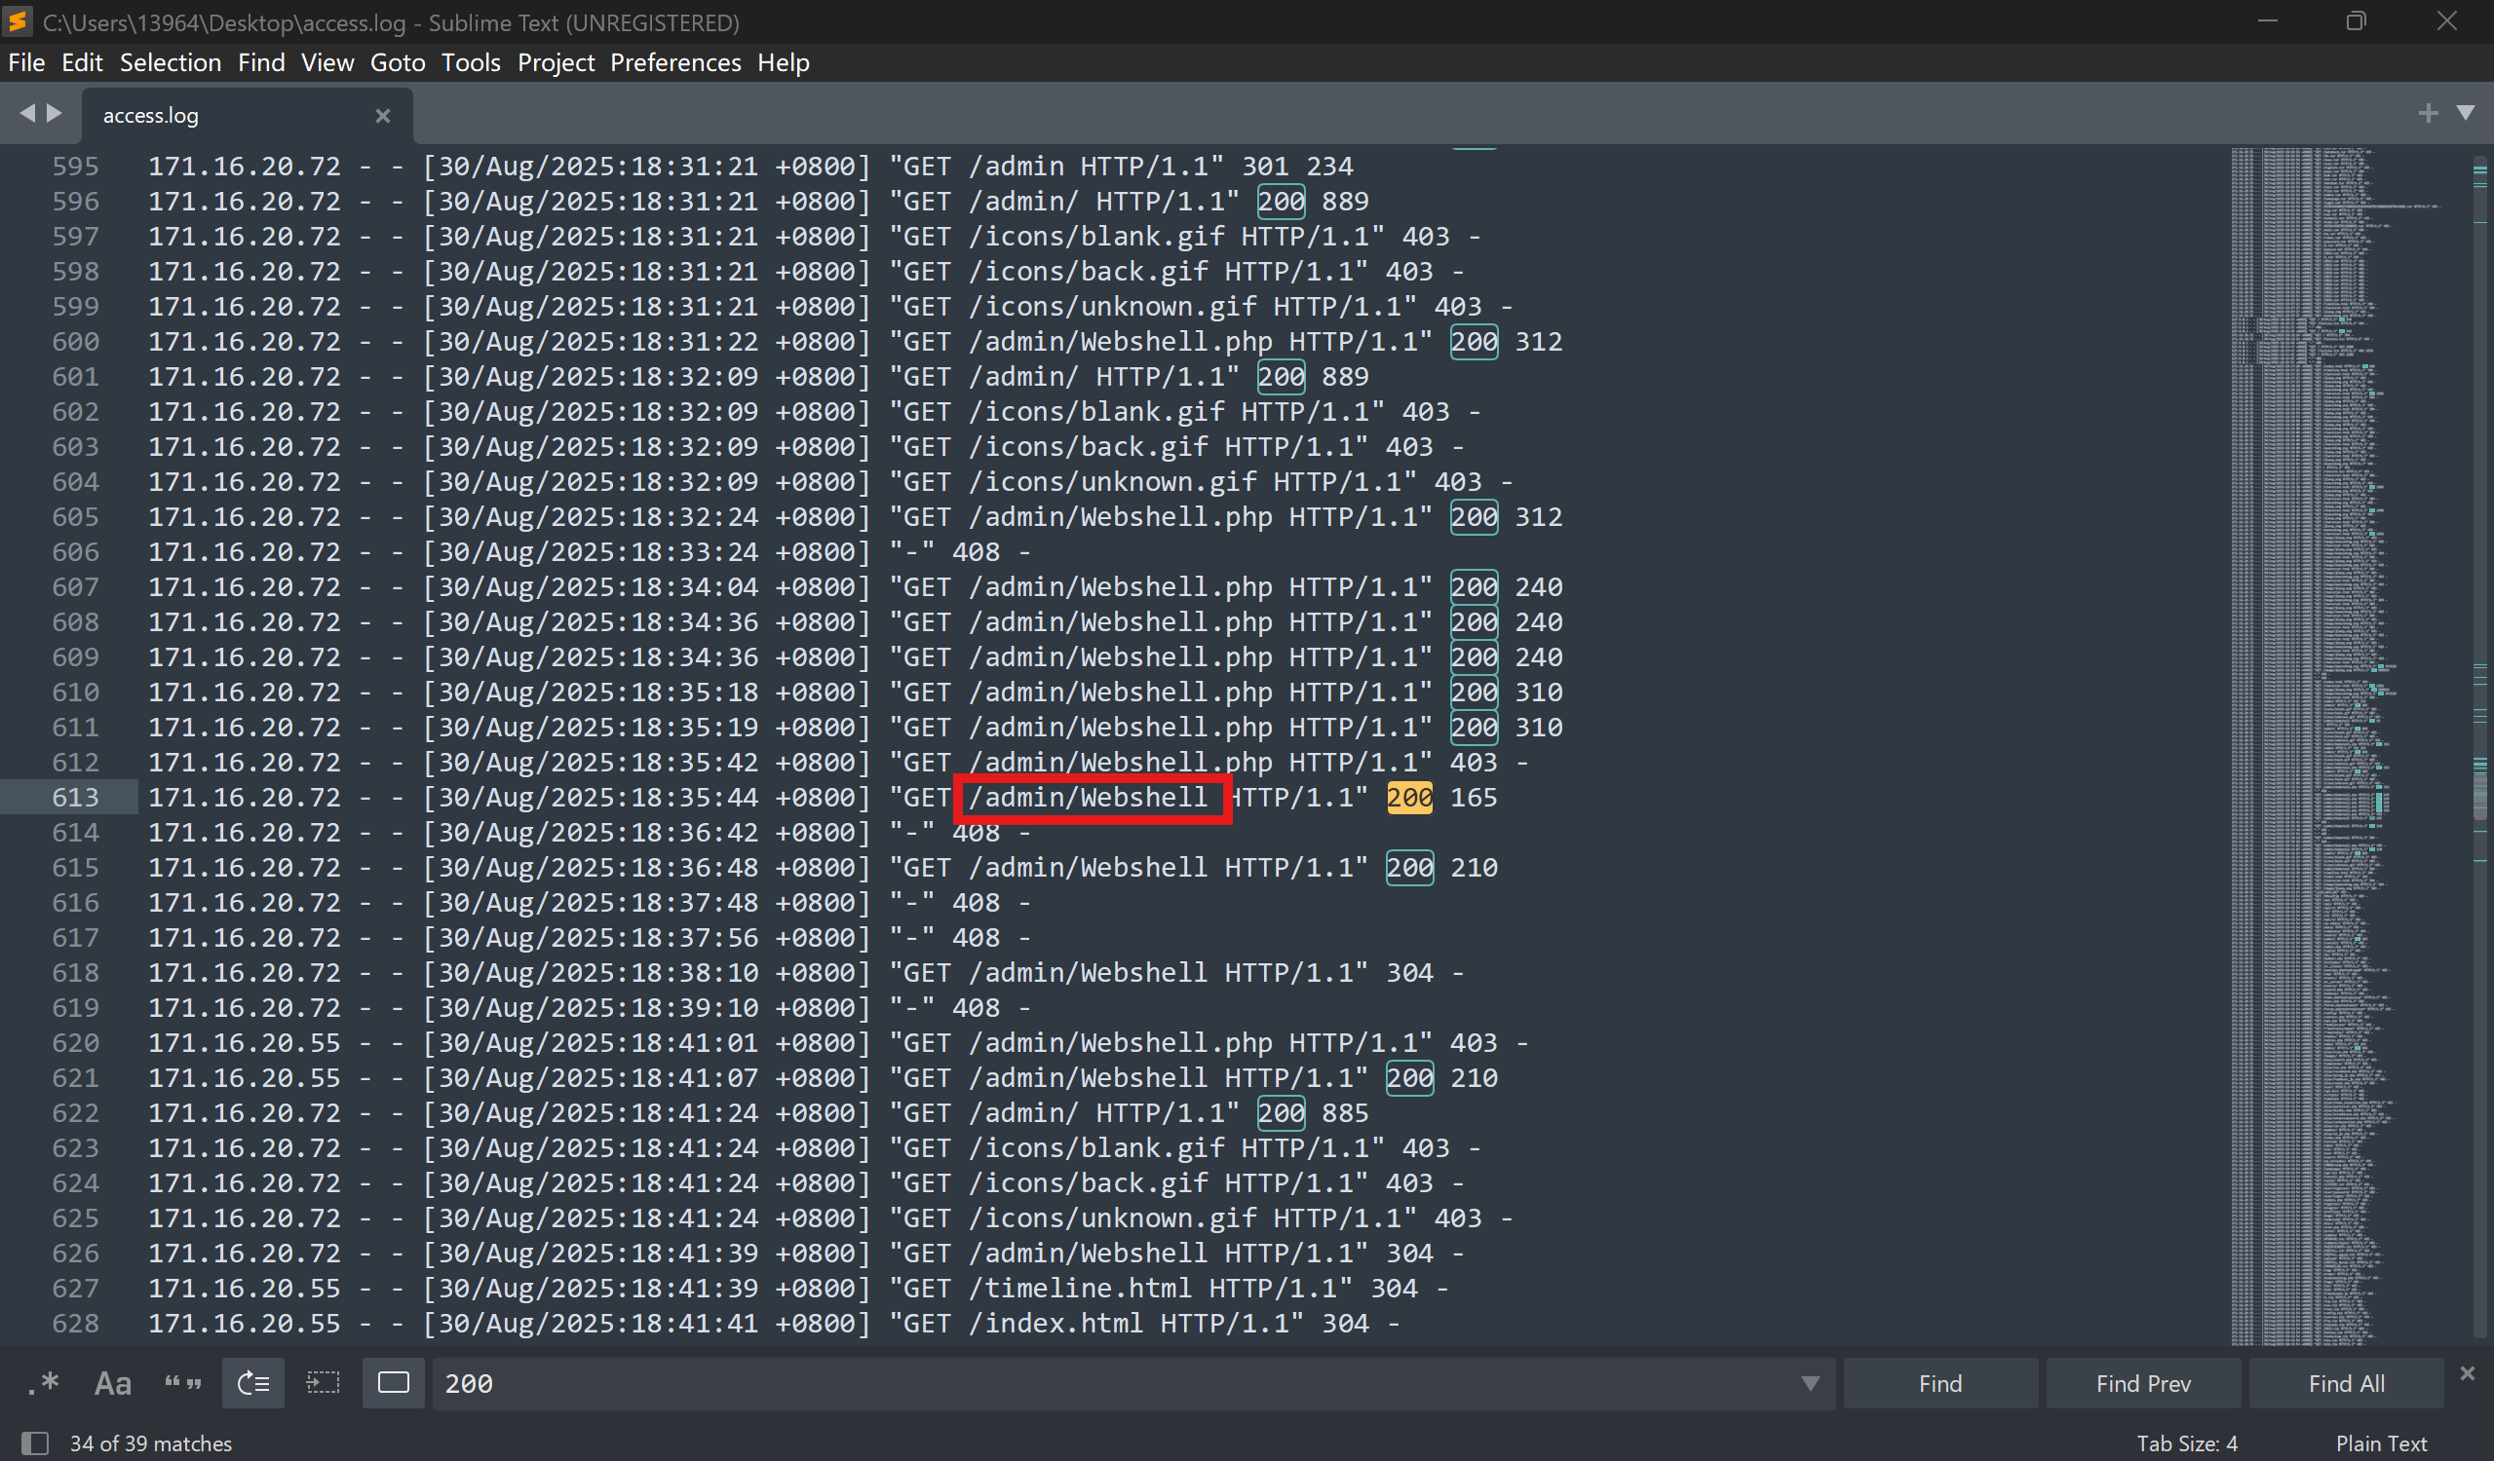This screenshot has width=2494, height=1461.
Task: Click size 310 on line 610
Action: click(x=1539, y=693)
